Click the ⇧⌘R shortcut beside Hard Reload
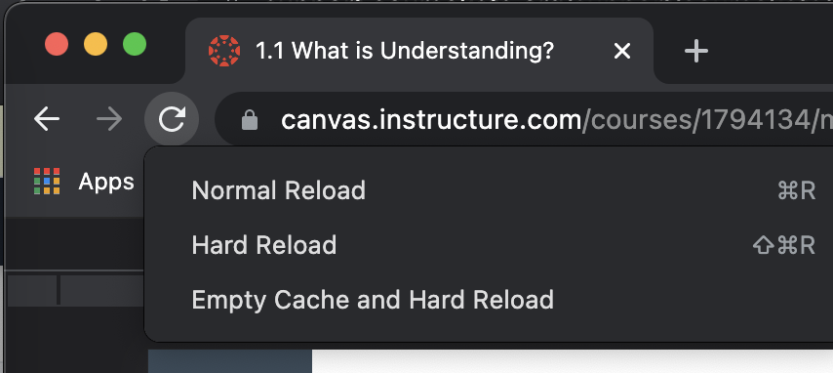The image size is (833, 373). 784,245
